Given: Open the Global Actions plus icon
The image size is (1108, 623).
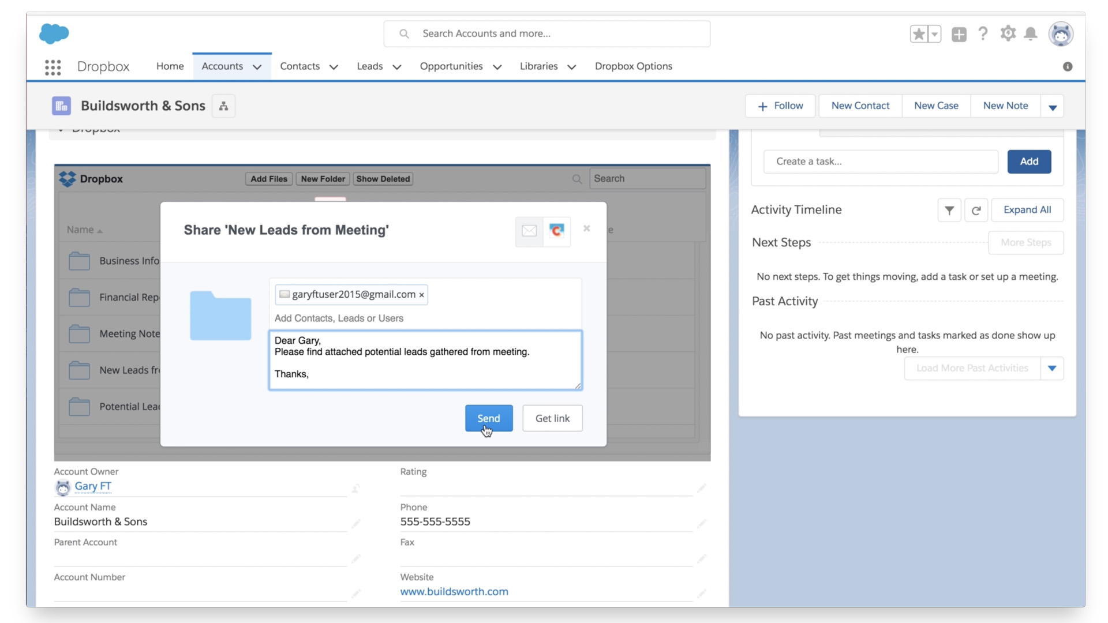Looking at the screenshot, I should (x=959, y=34).
